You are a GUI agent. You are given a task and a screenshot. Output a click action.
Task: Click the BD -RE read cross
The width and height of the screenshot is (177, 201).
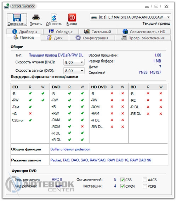pos(148,100)
